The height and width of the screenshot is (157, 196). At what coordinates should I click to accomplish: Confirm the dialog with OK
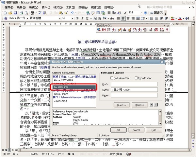(x=118, y=130)
